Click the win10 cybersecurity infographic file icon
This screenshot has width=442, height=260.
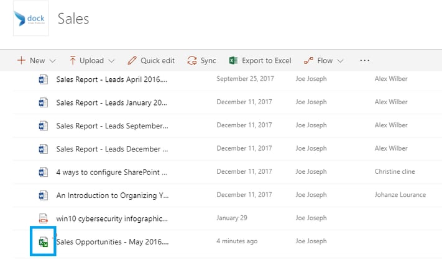tap(43, 218)
